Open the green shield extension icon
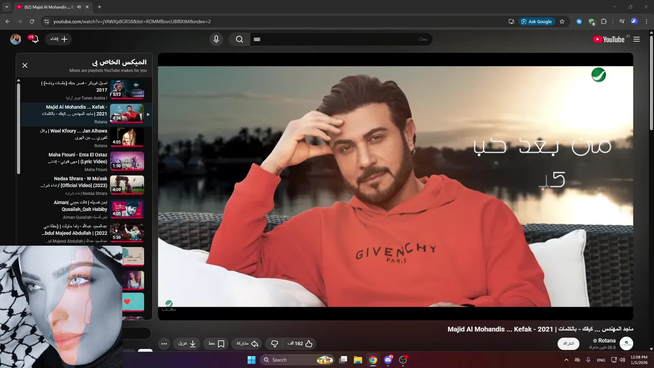The width and height of the screenshot is (654, 368). [591, 21]
